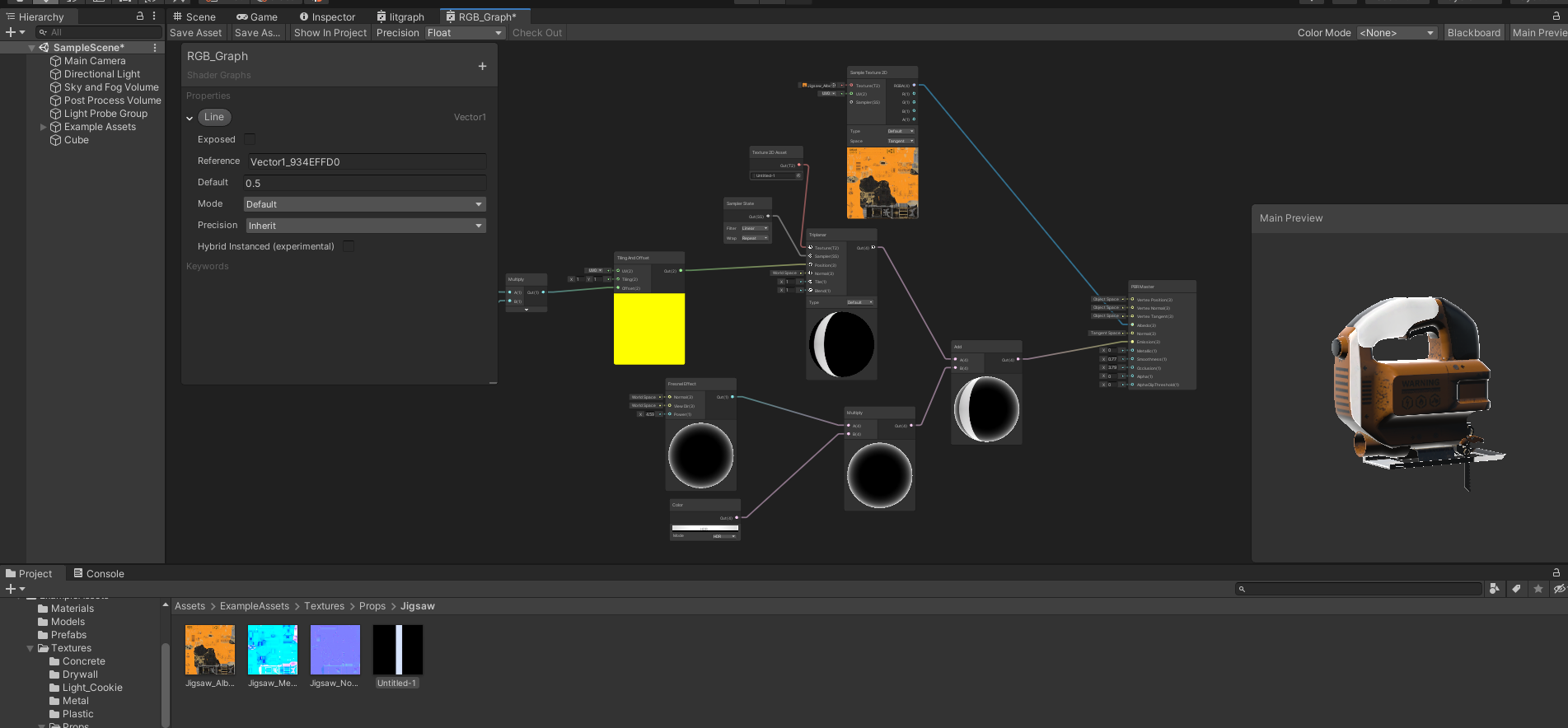Click the Unity logo beside SampleScene
This screenshot has width=1568, height=728.
click(44, 48)
